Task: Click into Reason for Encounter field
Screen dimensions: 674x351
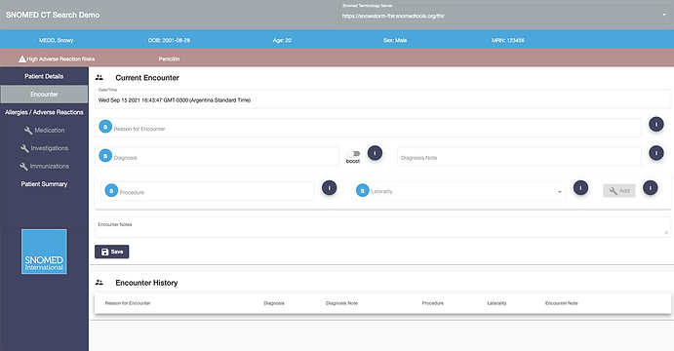Action: click(x=368, y=128)
